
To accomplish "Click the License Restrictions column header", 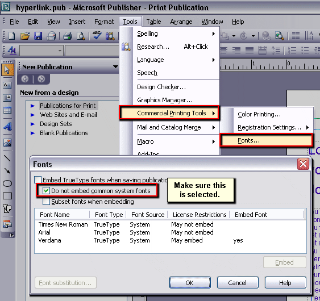I will 199,215.
